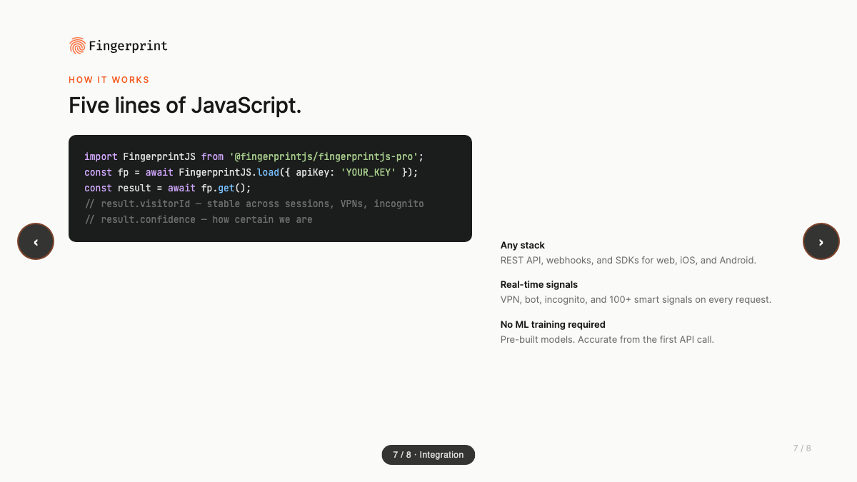Image resolution: width=857 pixels, height=482 pixels.
Task: Click the '7 / 8' page counter
Action: click(x=802, y=448)
